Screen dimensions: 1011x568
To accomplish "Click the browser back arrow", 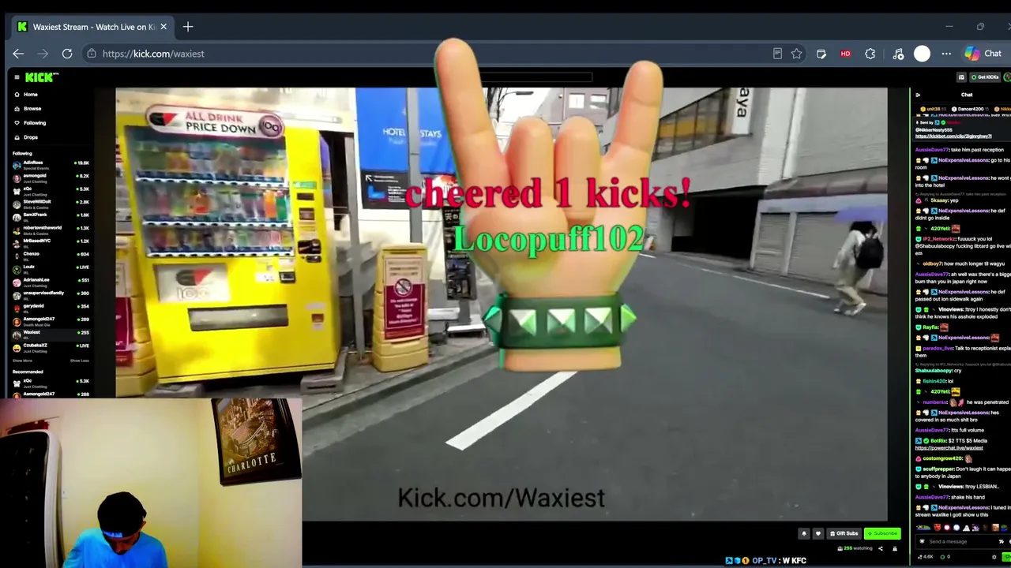I will tap(18, 54).
